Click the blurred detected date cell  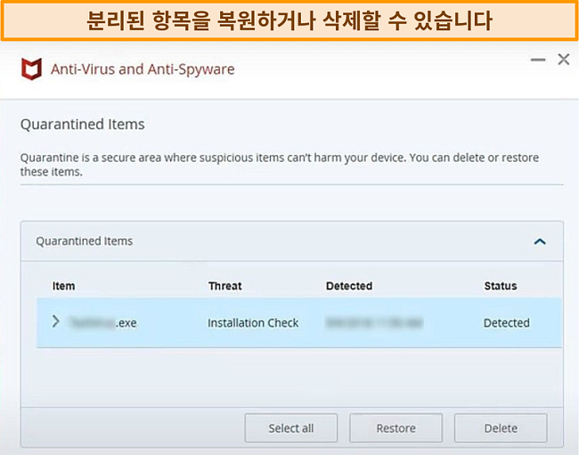[374, 323]
